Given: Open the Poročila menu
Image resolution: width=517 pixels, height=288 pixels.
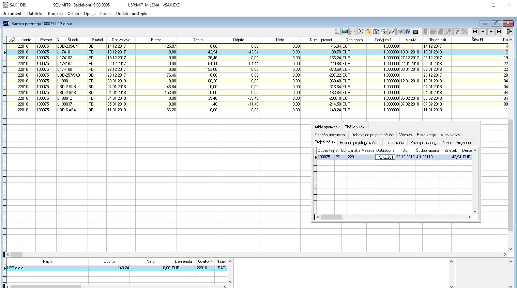Looking at the screenshot, I should [x=55, y=14].
